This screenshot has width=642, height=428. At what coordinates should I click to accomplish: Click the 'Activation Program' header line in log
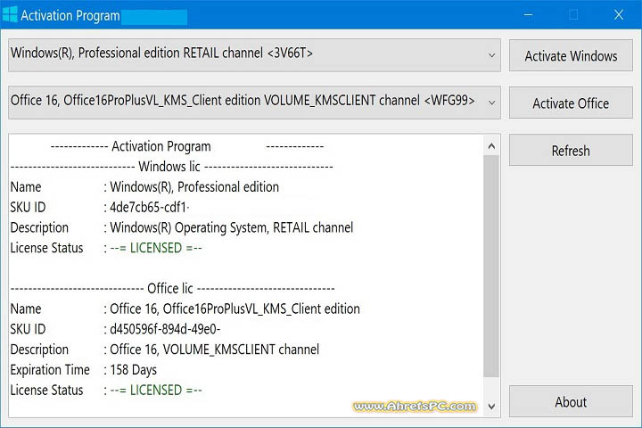pos(161,146)
